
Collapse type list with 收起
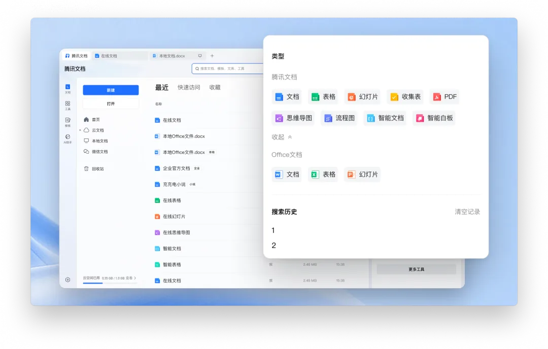click(282, 137)
